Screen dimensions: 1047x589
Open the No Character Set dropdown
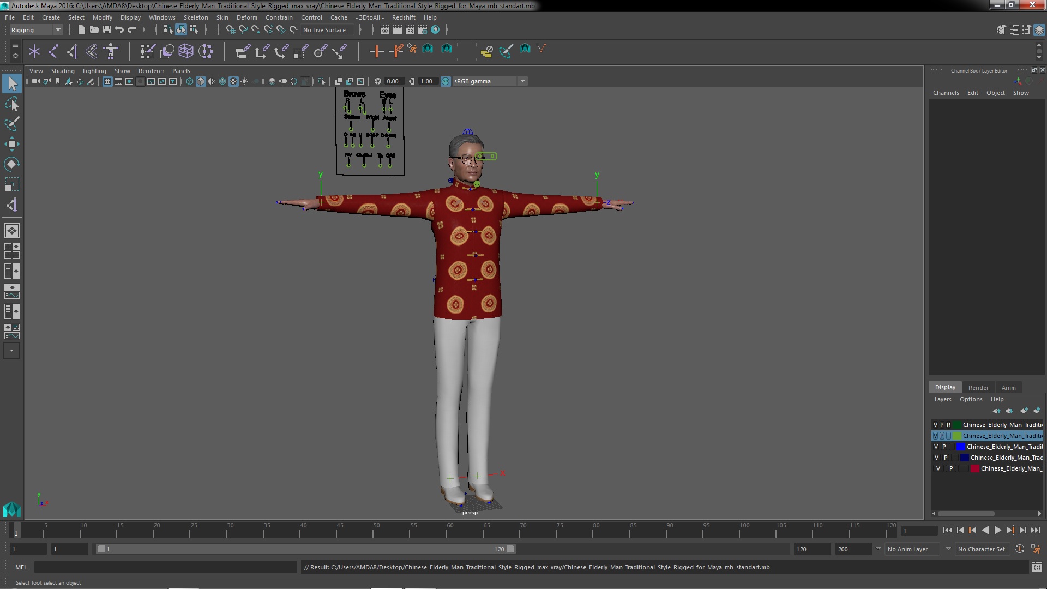pyautogui.click(x=982, y=549)
